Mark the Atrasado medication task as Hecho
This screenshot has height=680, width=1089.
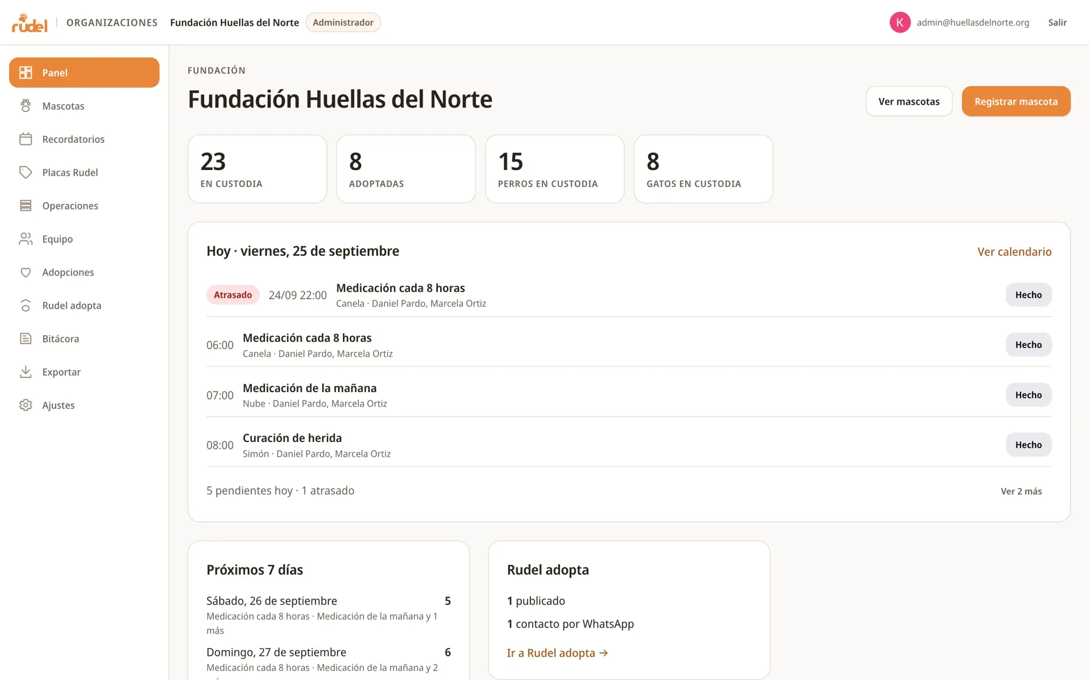coord(1028,295)
